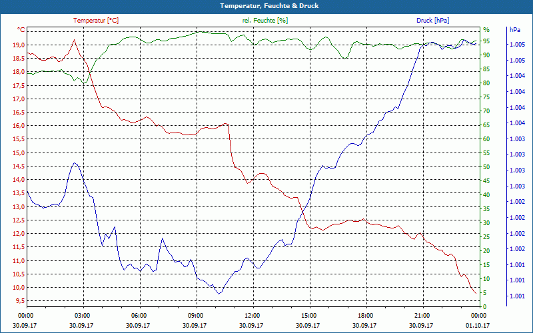533x333 pixels.
Task: Pick the 14,0 temperature axis value
Action: (x=19, y=180)
